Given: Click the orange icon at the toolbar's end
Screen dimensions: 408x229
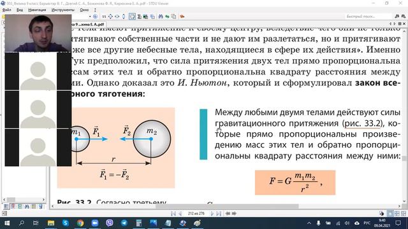Looking at the screenshot, I should pos(182,17).
